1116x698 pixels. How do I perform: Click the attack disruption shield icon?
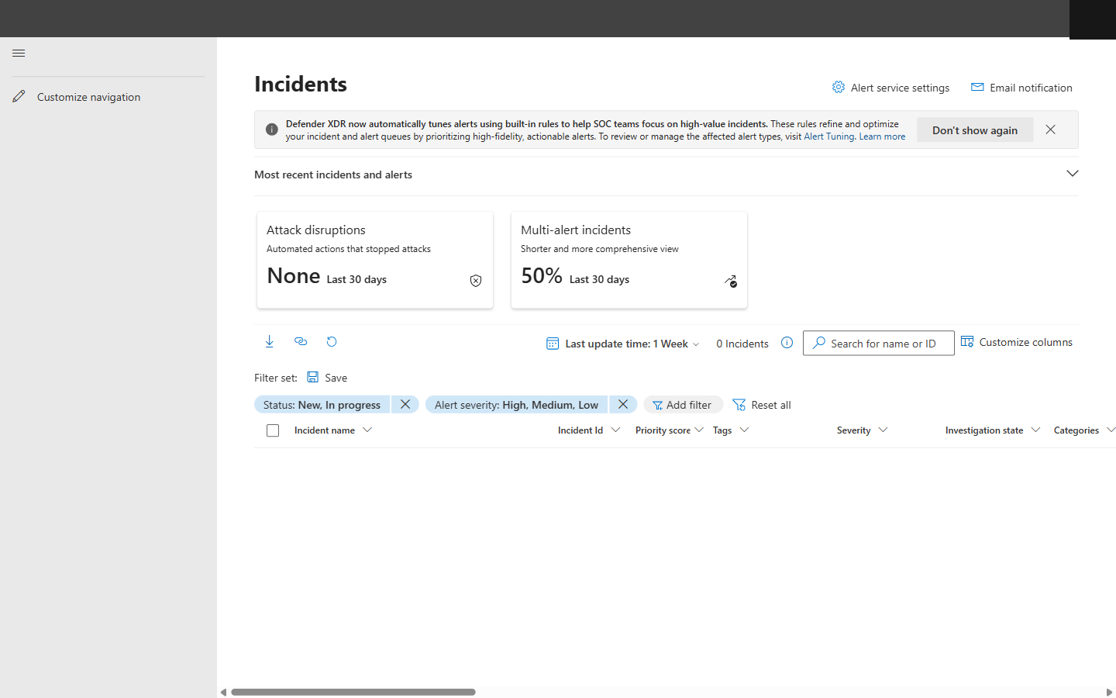475,280
